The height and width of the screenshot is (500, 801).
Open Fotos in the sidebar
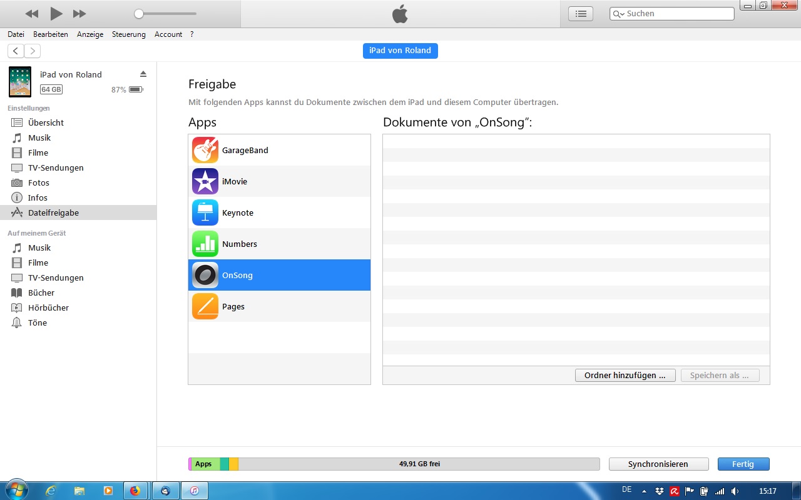tap(78, 182)
